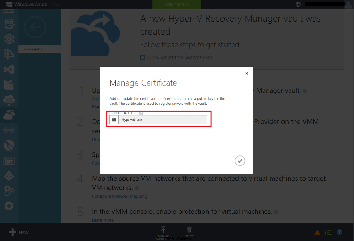Image resolution: width=354 pixels, height=241 pixels.
Task: Close the Manage Certificate dialog
Action: (246, 73)
